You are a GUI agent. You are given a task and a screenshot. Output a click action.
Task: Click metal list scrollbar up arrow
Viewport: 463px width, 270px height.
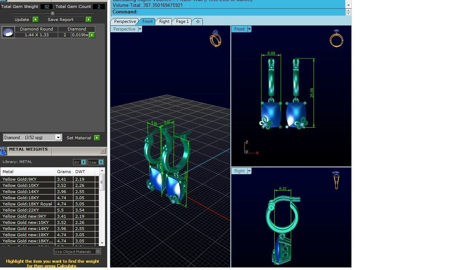pos(102,171)
